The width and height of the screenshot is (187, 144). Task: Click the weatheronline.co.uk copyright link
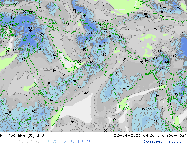coord(162,141)
